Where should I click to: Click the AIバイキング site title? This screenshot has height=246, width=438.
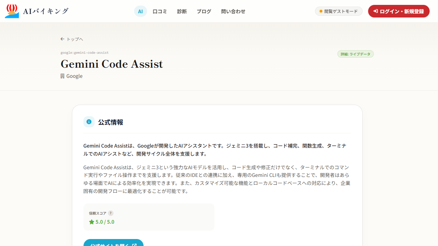(46, 11)
